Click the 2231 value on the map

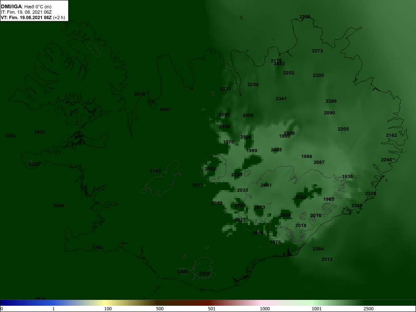point(225,89)
